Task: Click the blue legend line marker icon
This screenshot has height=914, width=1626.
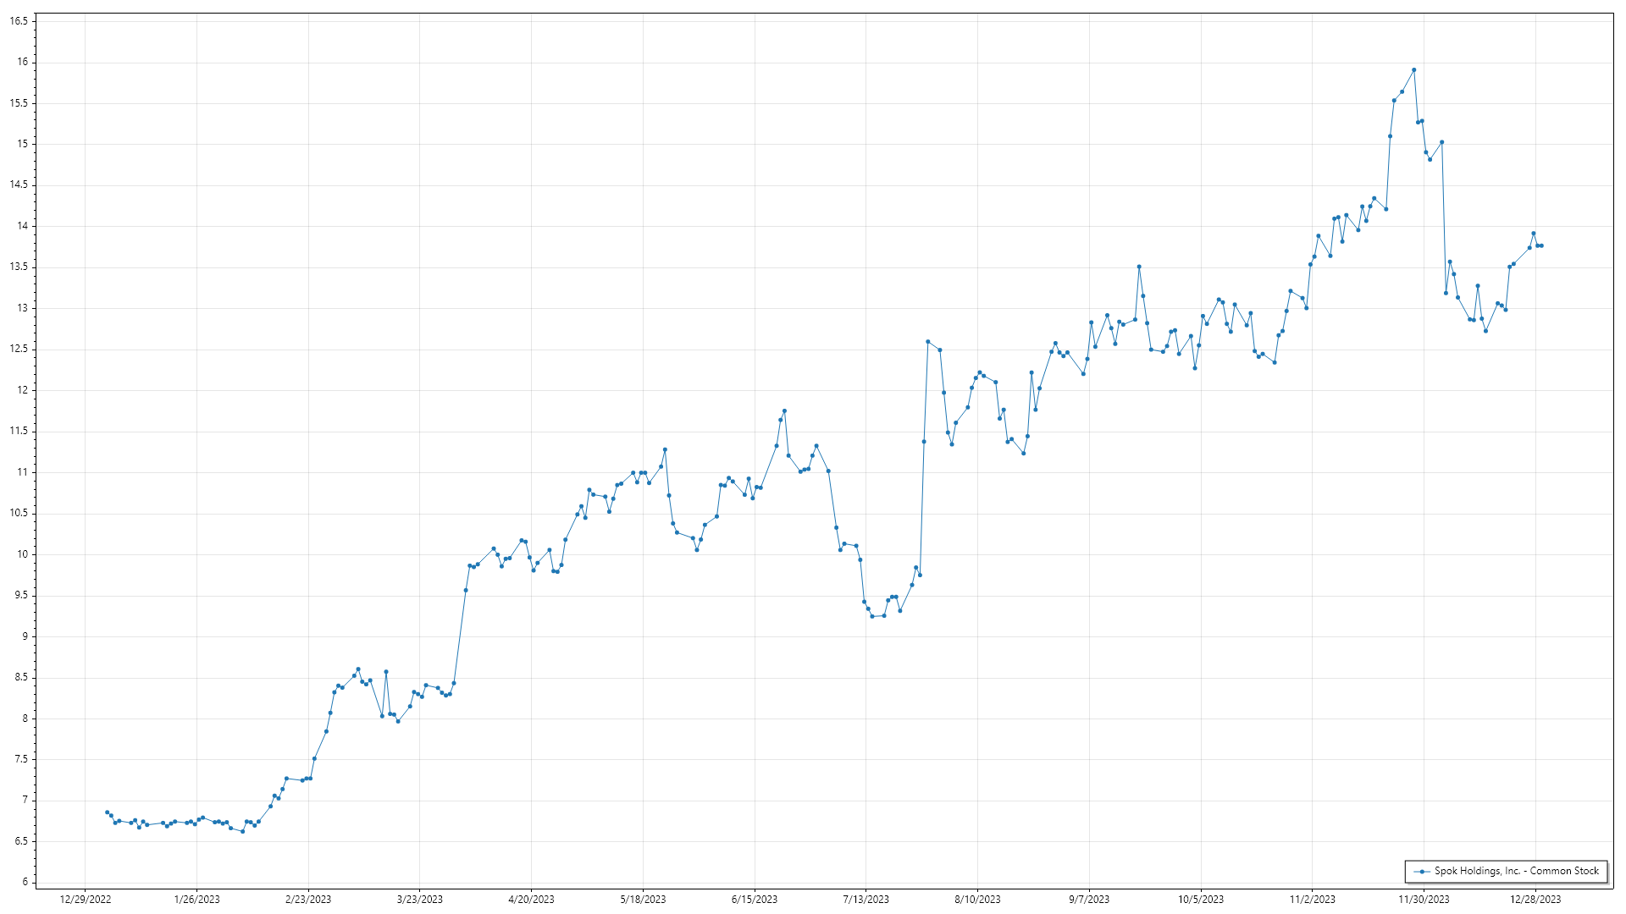Action: [1422, 871]
